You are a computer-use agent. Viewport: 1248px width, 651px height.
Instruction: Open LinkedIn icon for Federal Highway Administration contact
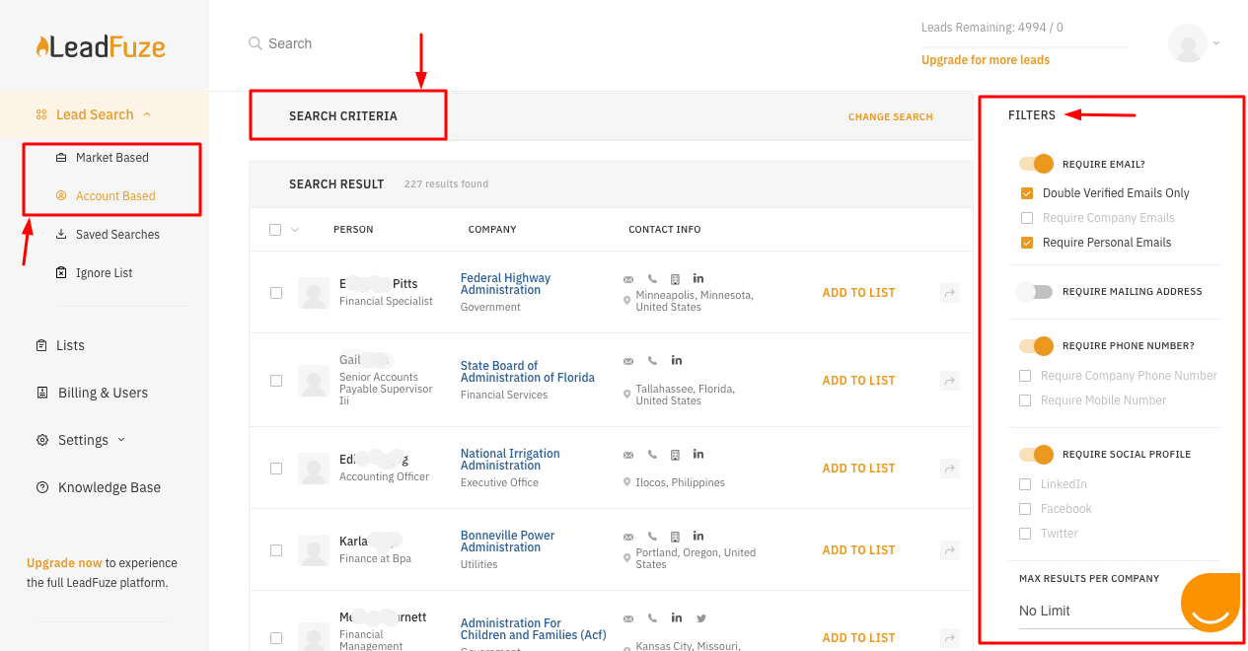(x=698, y=278)
